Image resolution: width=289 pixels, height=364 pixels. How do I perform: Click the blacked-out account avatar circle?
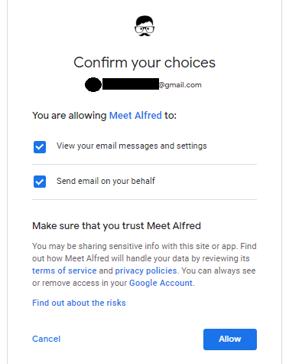(93, 84)
